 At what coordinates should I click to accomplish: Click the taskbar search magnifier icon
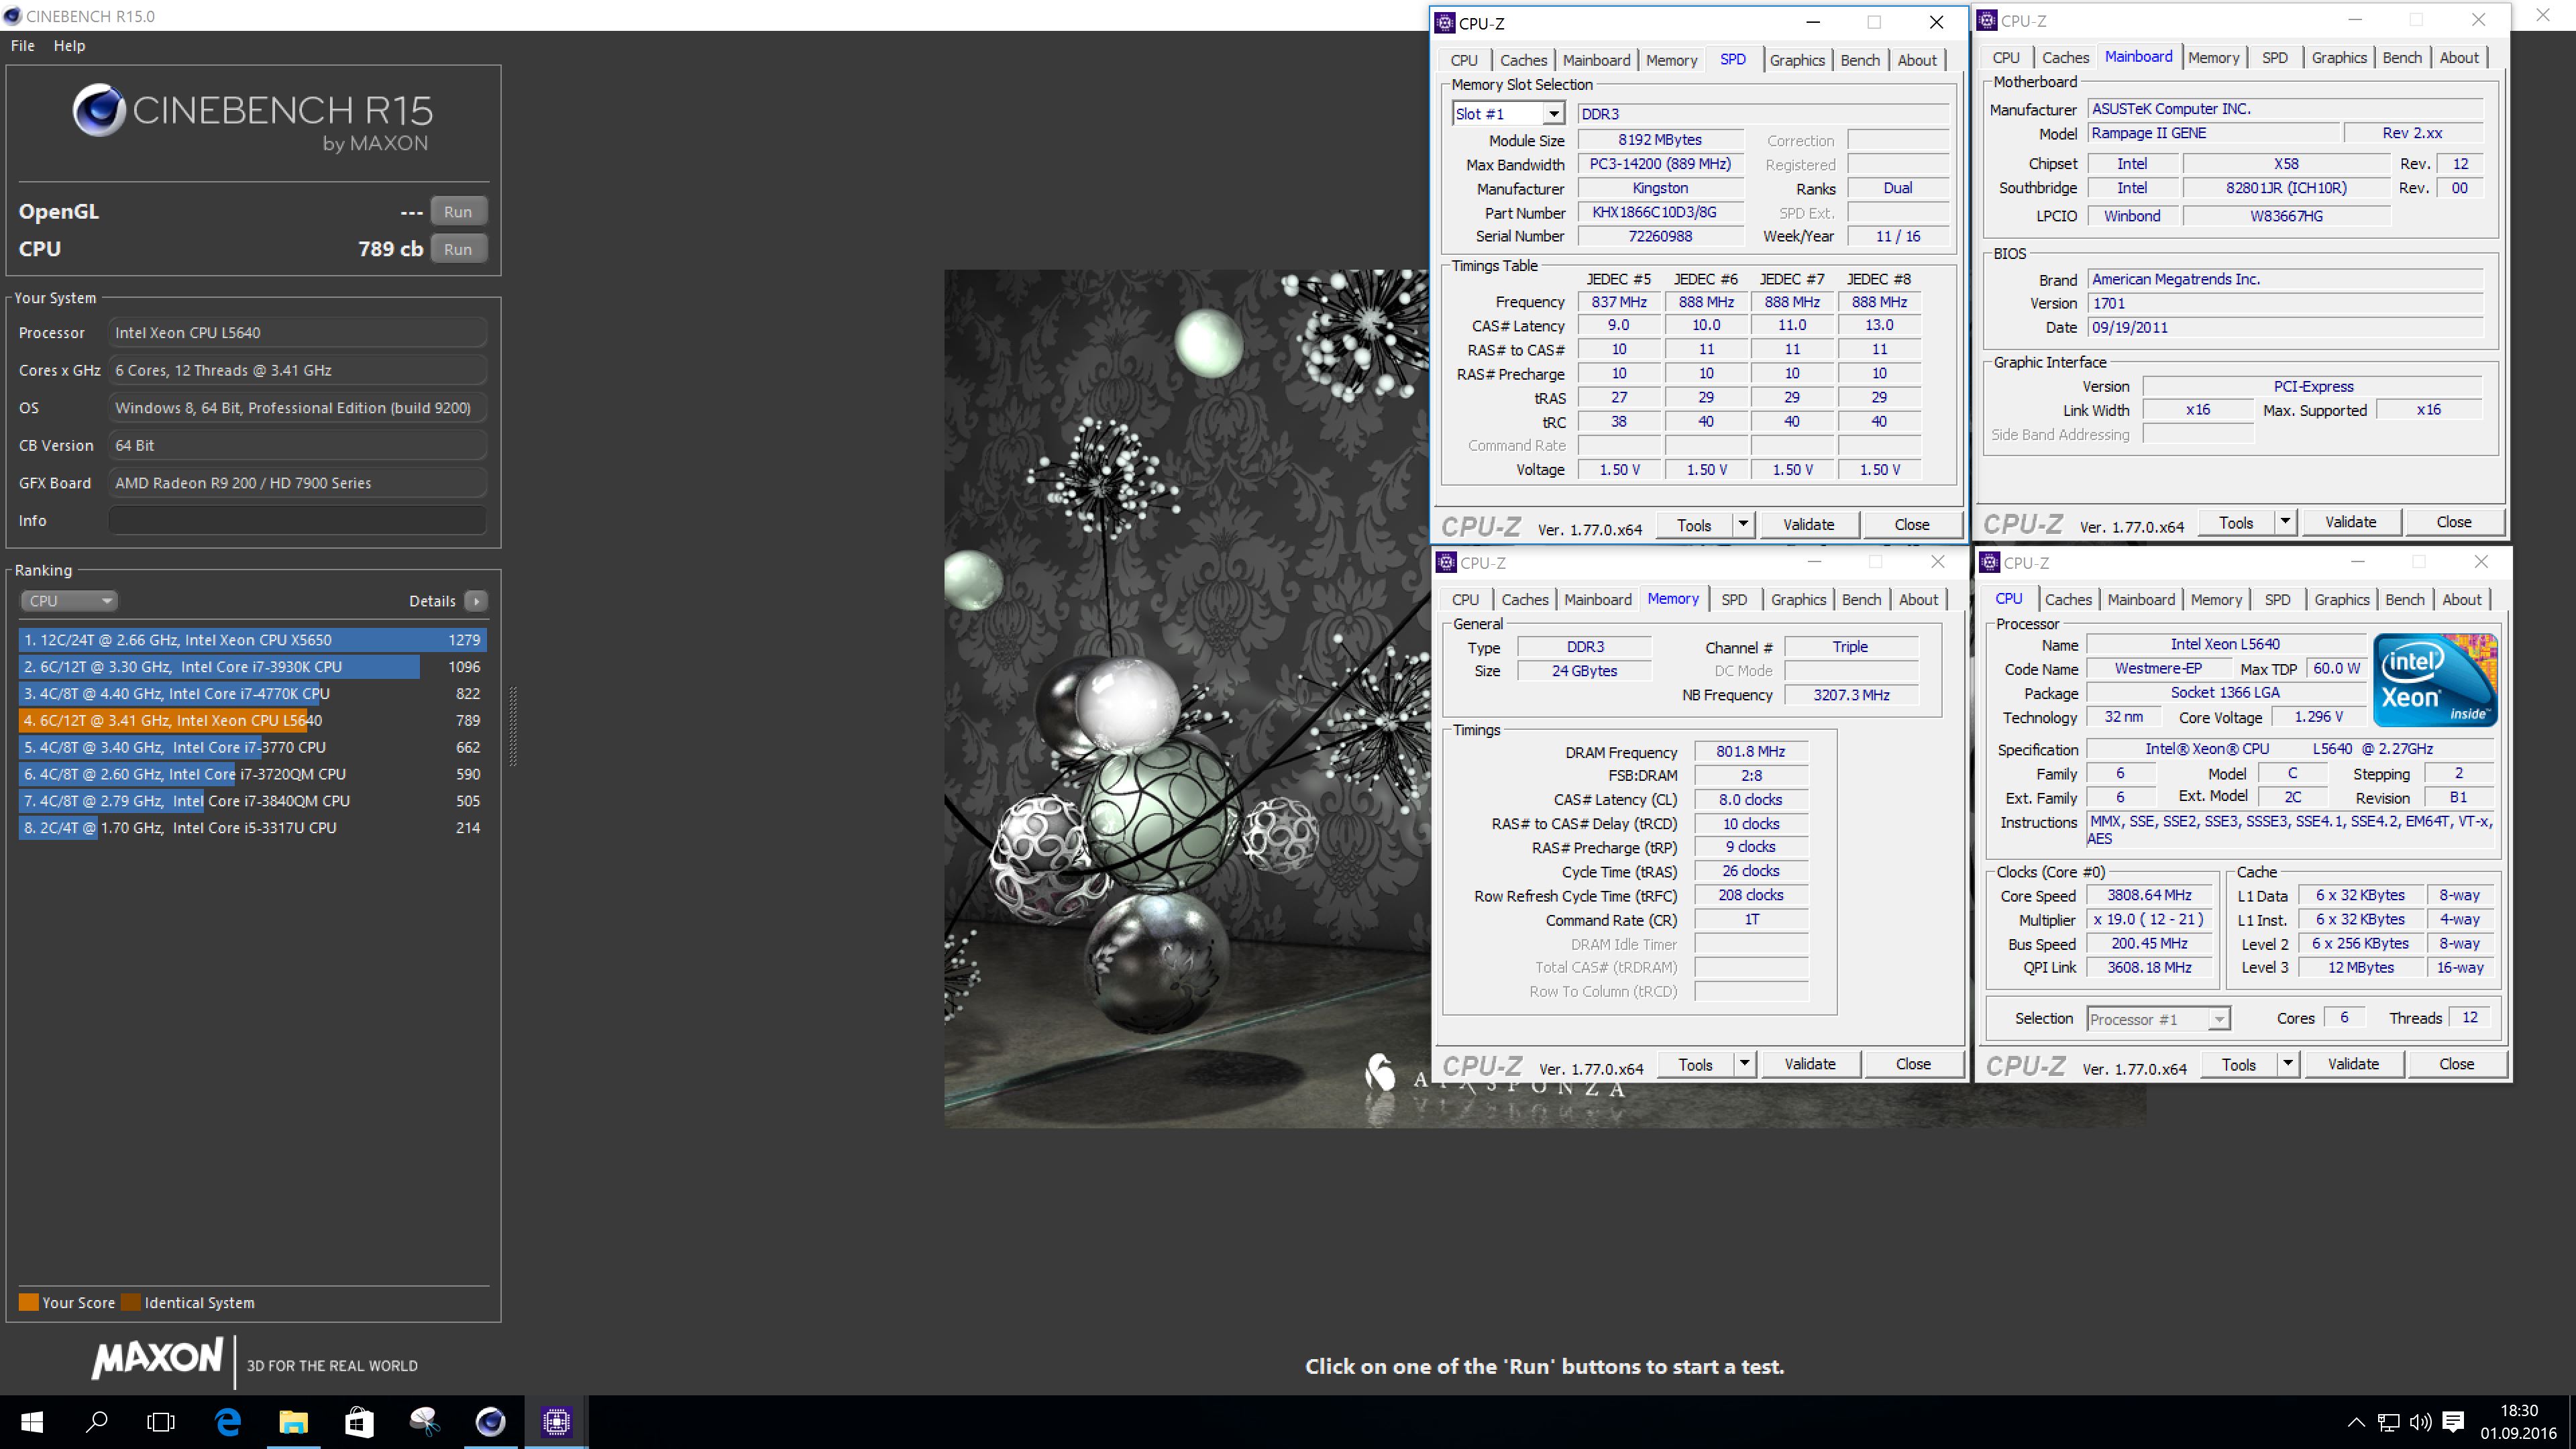[x=97, y=1421]
